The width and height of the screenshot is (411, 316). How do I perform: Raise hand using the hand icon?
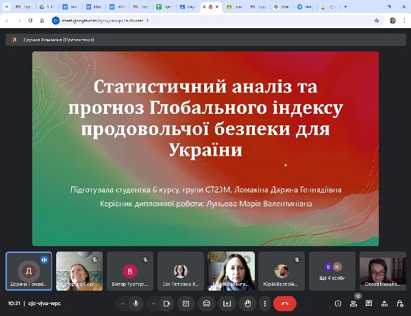247,303
